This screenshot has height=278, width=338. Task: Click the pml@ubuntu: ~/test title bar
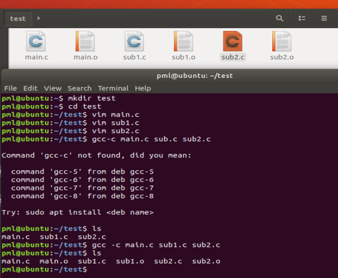coord(195,76)
